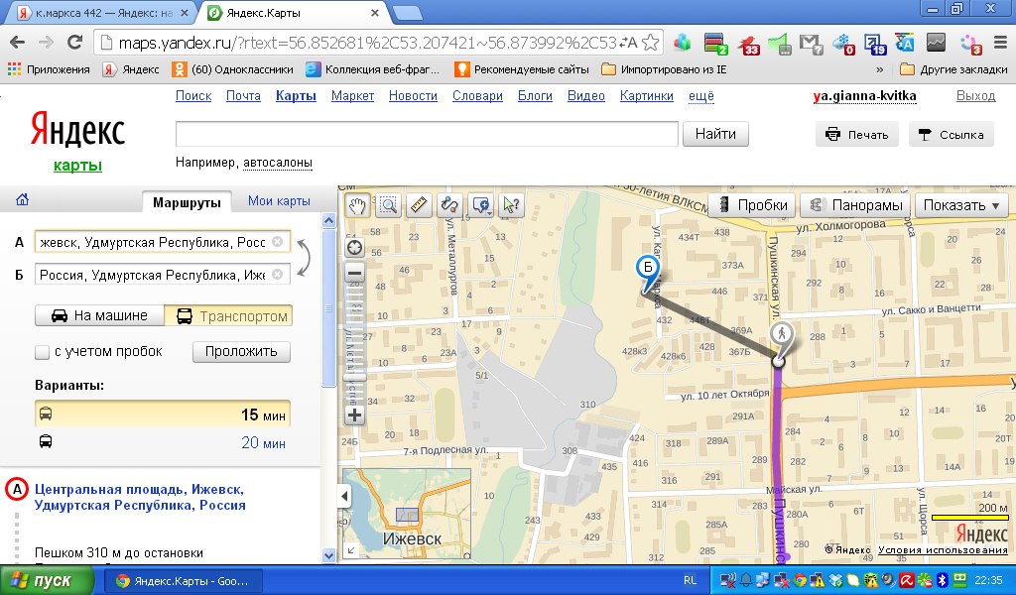Open the mail checker extension icon
This screenshot has height=595, width=1016.
pos(811,44)
